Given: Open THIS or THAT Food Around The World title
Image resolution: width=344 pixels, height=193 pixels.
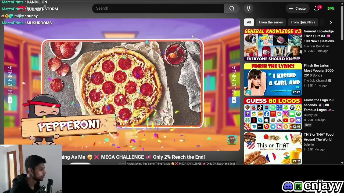Looking at the screenshot, I should [318, 137].
